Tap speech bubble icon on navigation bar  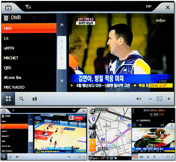pyautogui.click(x=116, y=158)
